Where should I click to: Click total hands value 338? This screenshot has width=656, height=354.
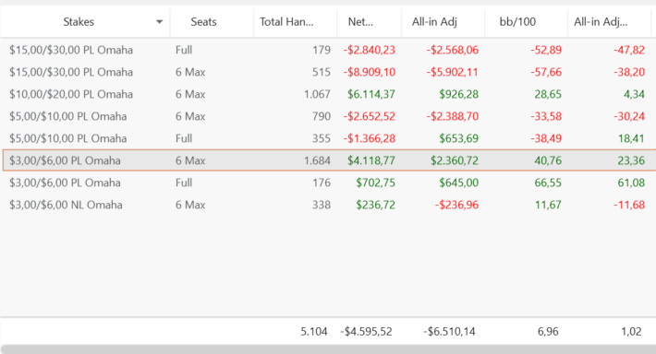[x=322, y=205]
